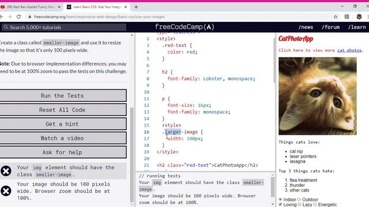Click Ask for help button

(x=62, y=152)
